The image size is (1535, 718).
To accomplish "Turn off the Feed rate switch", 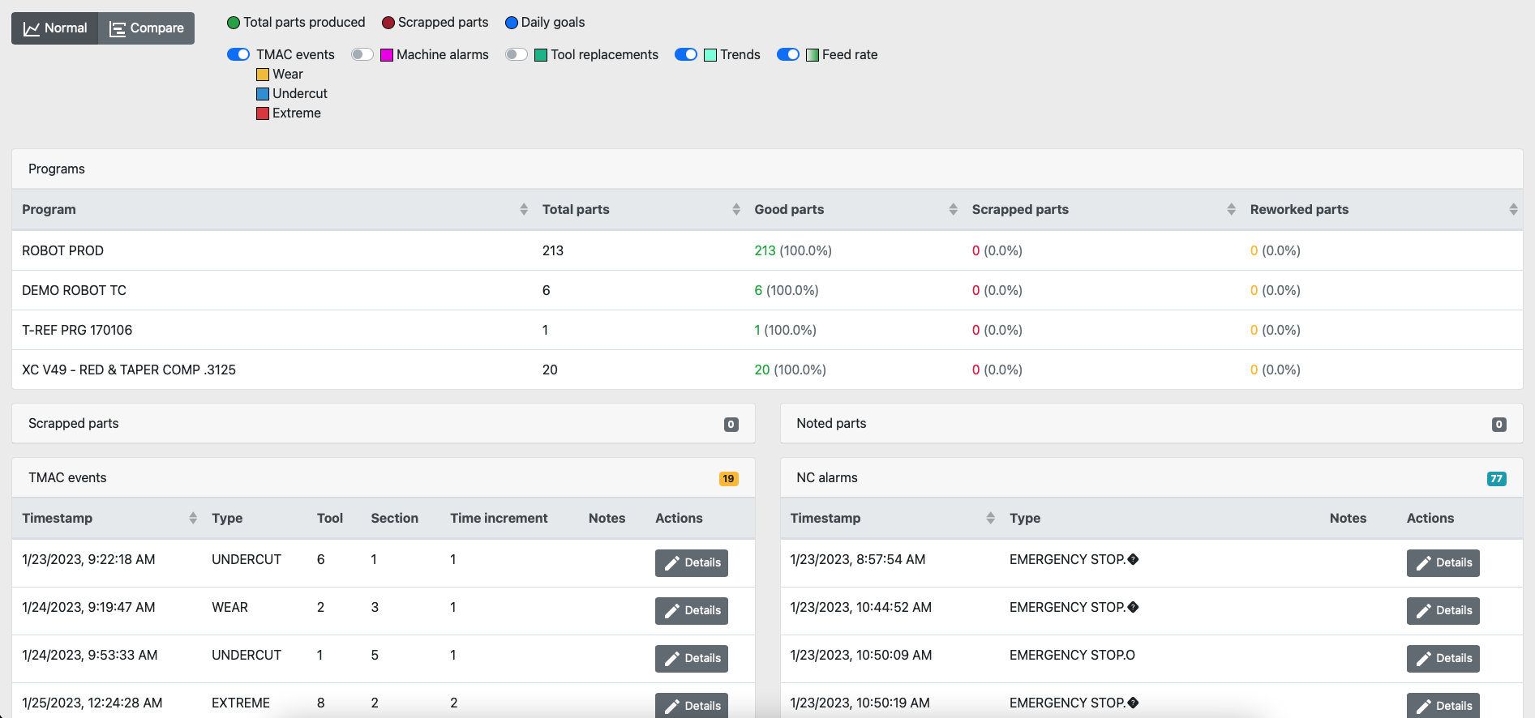I will point(788,54).
